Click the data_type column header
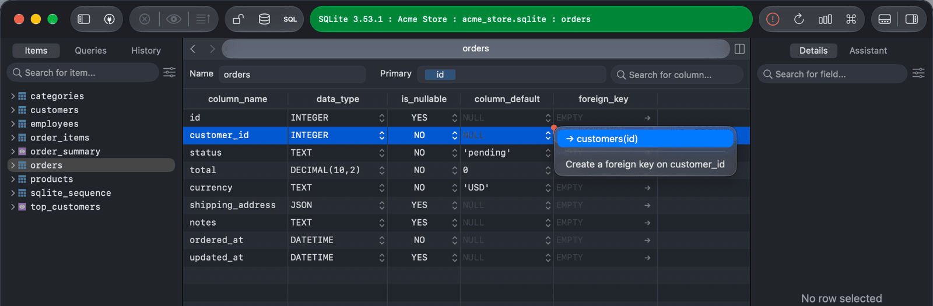The height and width of the screenshot is (306, 933). pyautogui.click(x=338, y=99)
